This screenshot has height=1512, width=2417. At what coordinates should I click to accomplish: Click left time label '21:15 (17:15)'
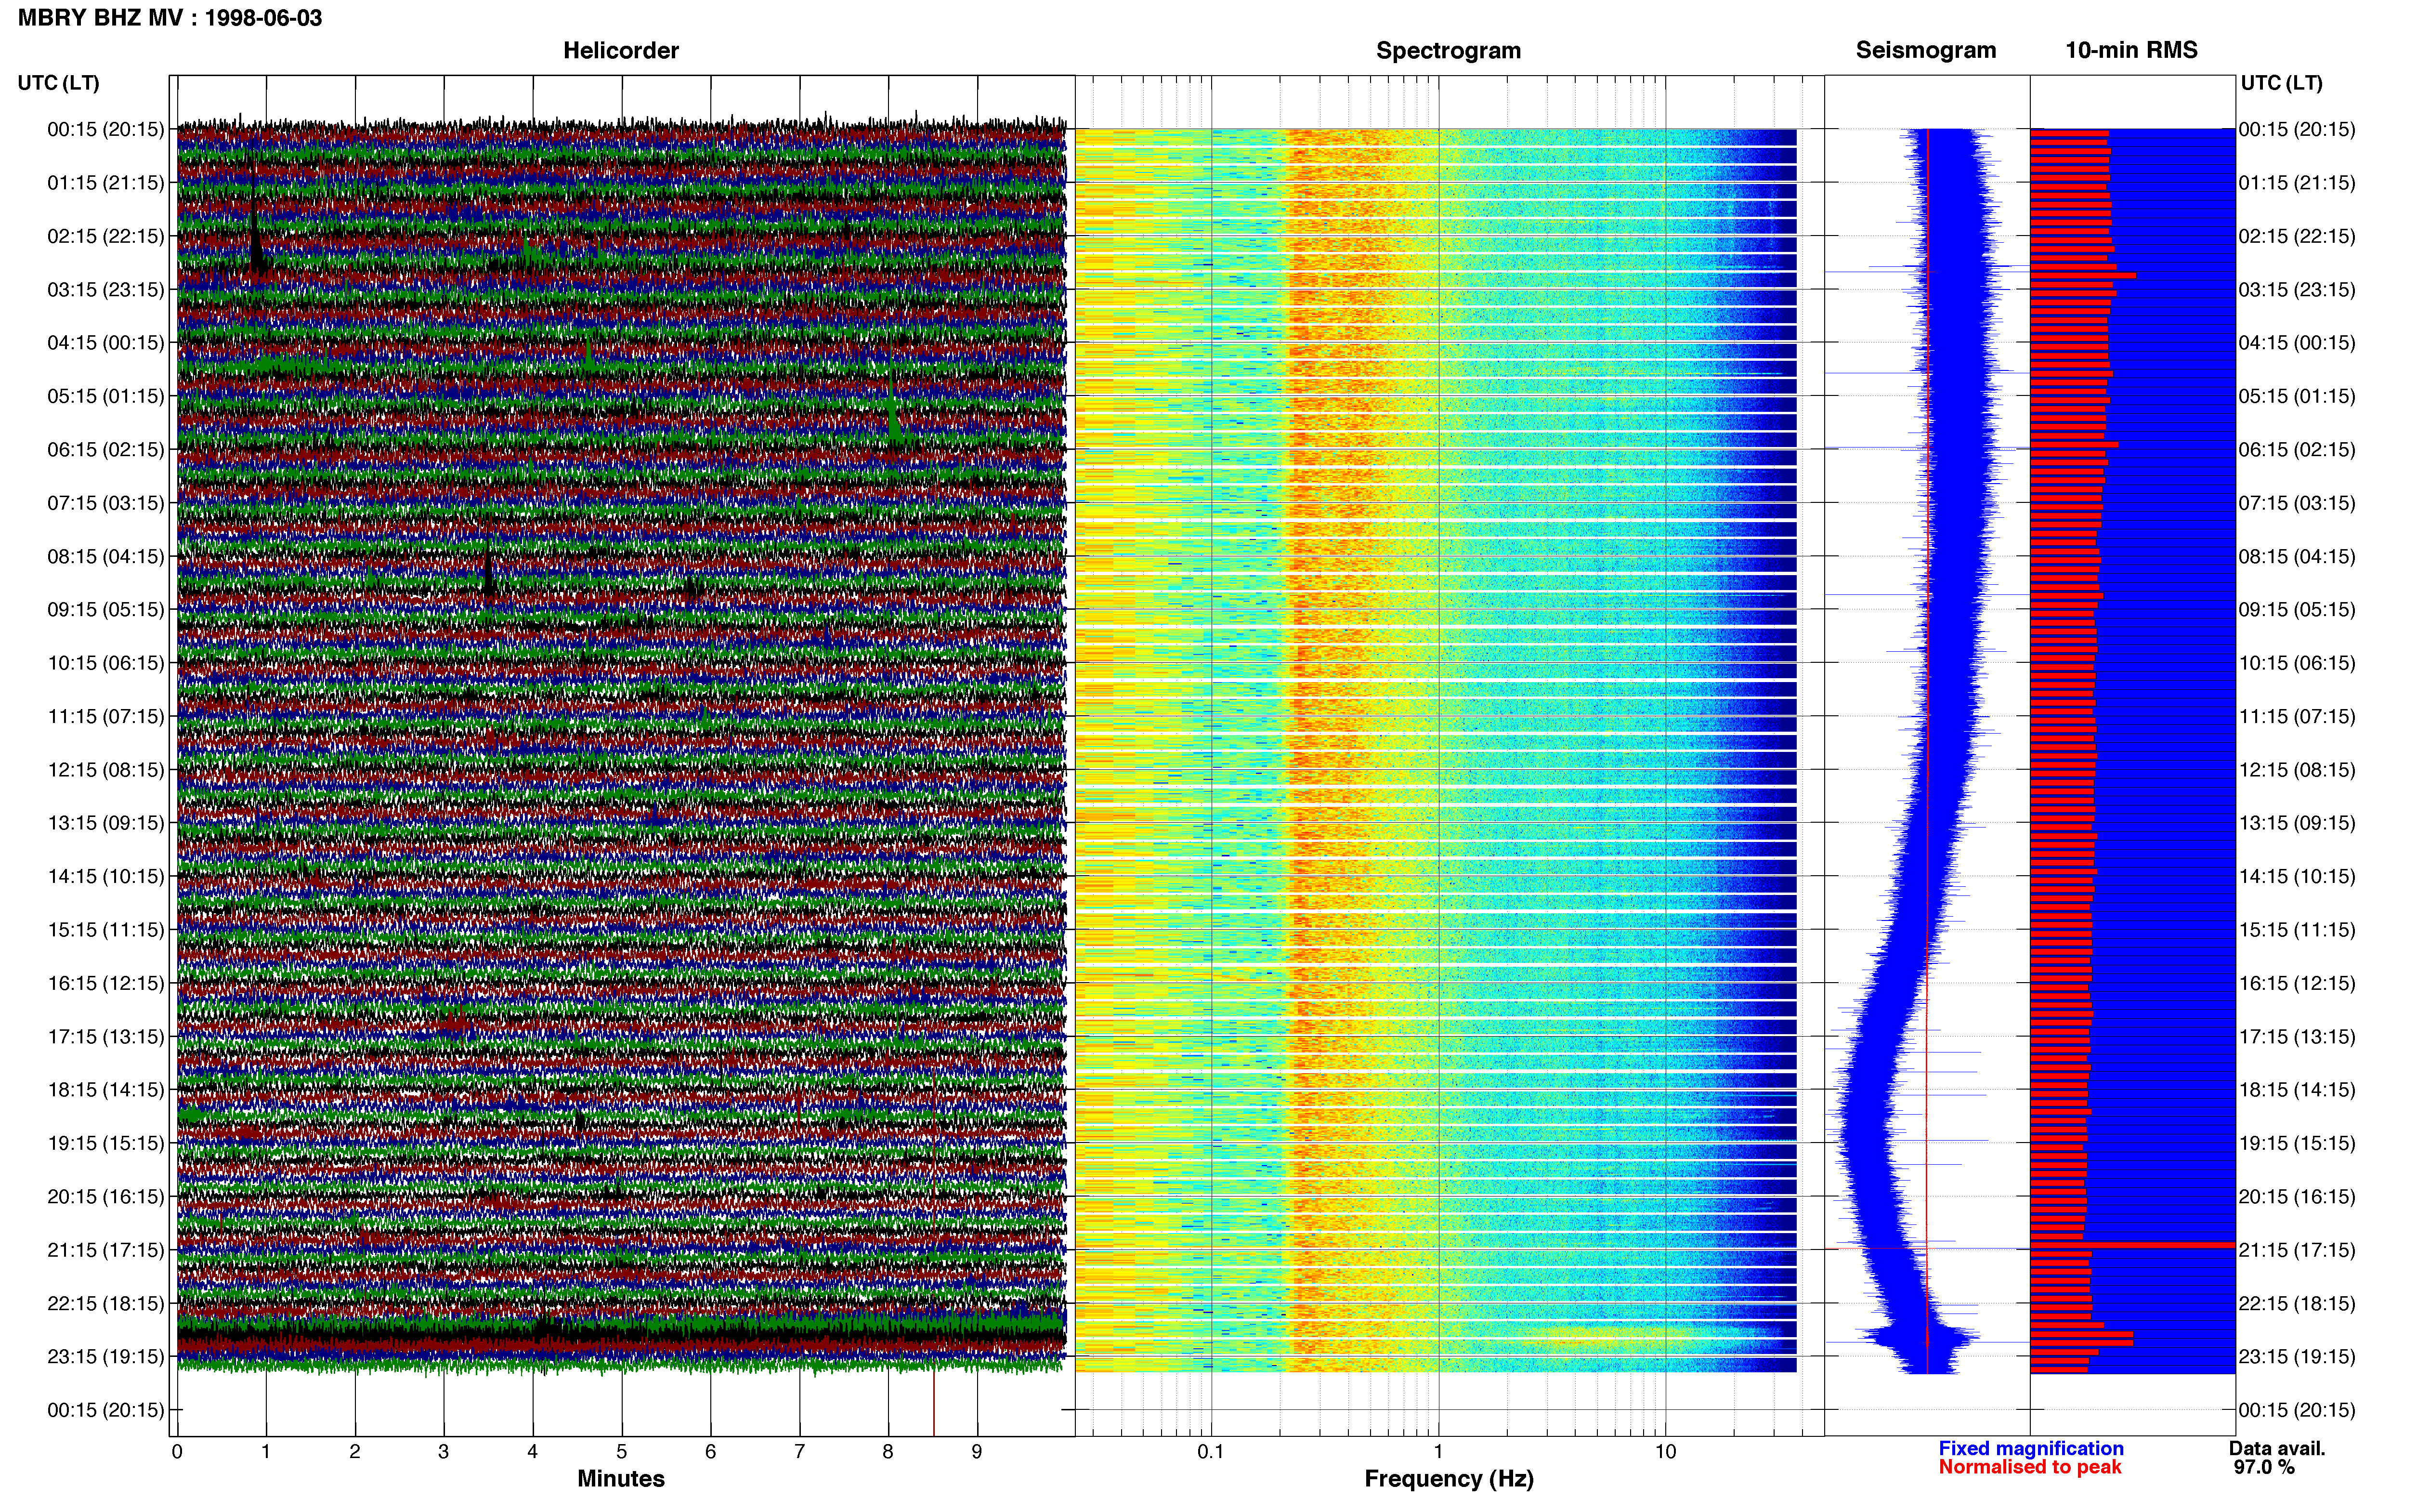pos(106,1250)
